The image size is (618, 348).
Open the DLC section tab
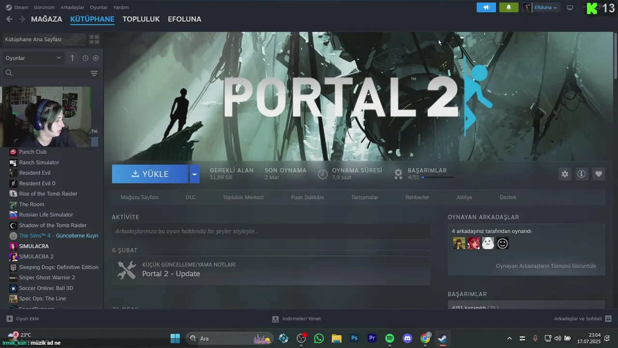pyautogui.click(x=191, y=197)
